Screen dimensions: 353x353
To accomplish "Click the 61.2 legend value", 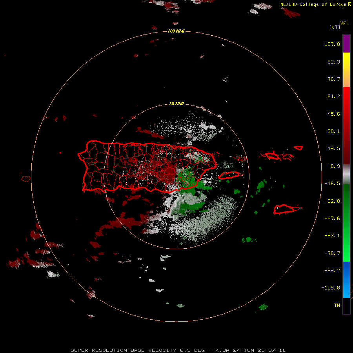I will click(334, 96).
